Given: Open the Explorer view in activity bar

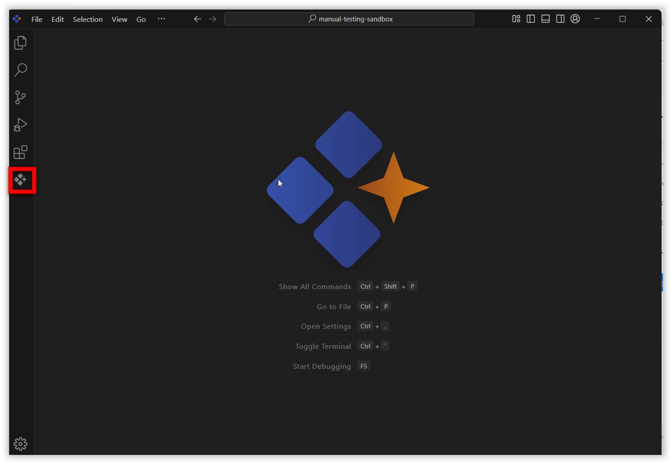Looking at the screenshot, I should coord(21,43).
